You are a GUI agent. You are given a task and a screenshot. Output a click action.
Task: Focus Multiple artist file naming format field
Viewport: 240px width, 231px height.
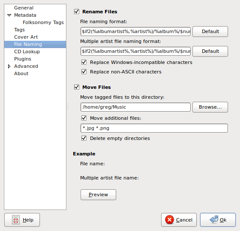pyautogui.click(x=135, y=51)
